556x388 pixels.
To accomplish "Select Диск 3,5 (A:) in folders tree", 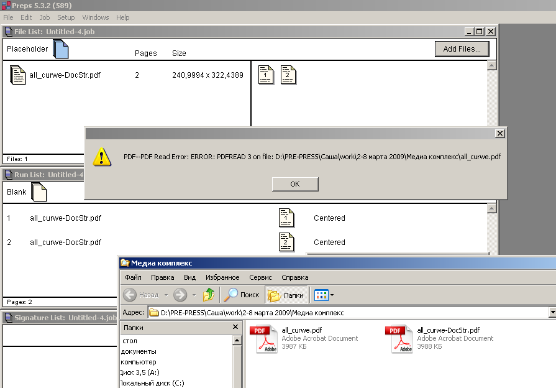I will tap(140, 372).
